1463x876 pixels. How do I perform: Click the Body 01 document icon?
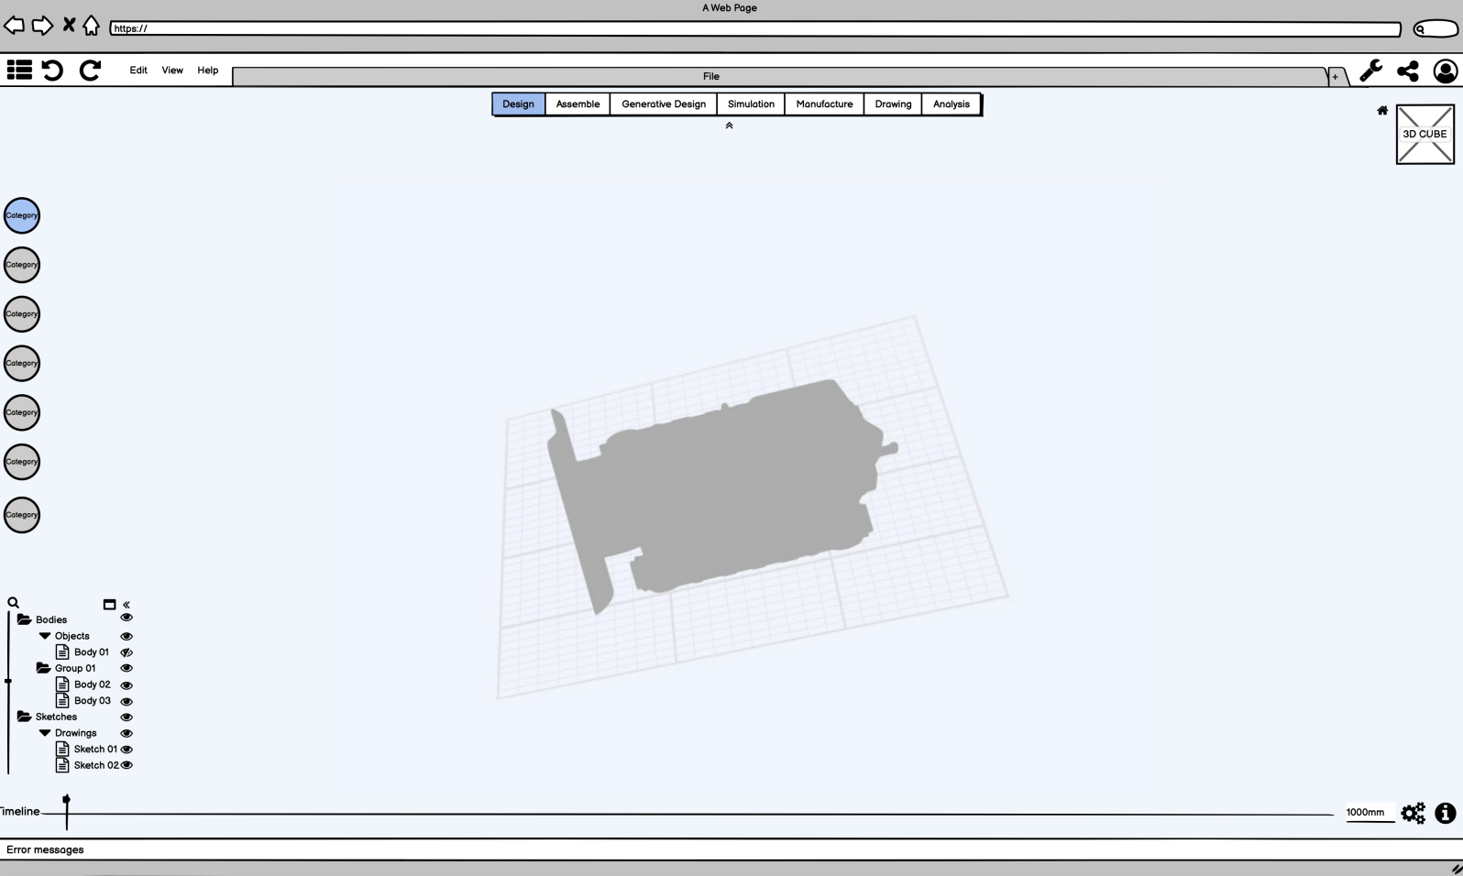(62, 652)
